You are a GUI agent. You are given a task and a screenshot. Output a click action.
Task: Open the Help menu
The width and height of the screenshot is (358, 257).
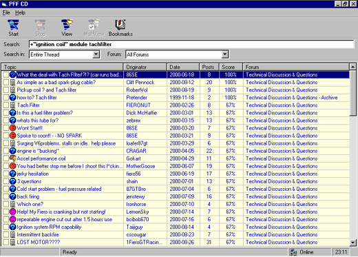[x=20, y=12]
